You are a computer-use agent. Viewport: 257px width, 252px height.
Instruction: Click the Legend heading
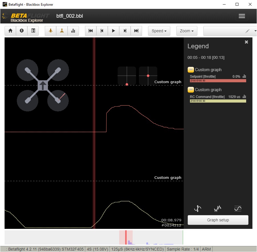(x=198, y=46)
